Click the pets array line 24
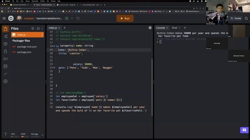 (x=86, y=68)
